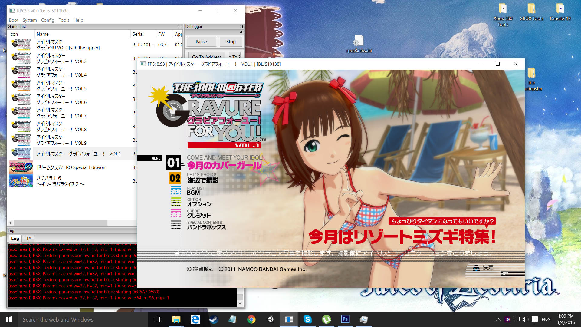The height and width of the screenshot is (327, 581).
Task: Open the Config menu
Action: click(x=48, y=20)
